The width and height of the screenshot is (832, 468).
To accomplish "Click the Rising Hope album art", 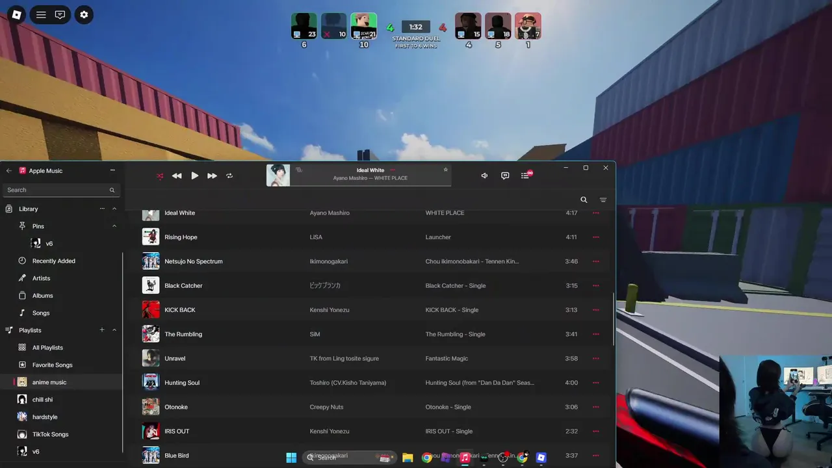I will (x=151, y=237).
